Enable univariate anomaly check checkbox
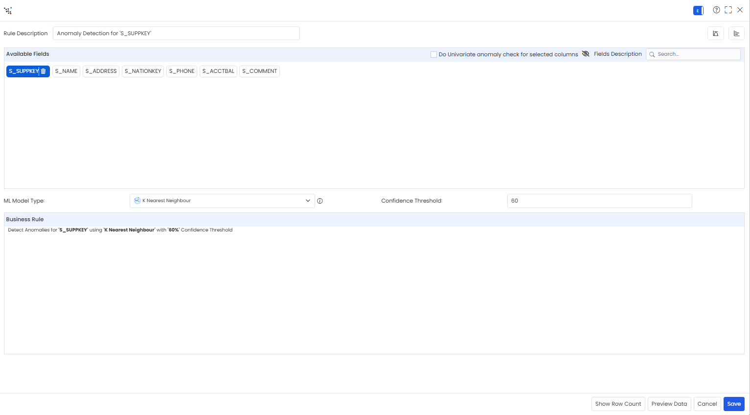Screen dimensions: 750x415 click(x=433, y=54)
